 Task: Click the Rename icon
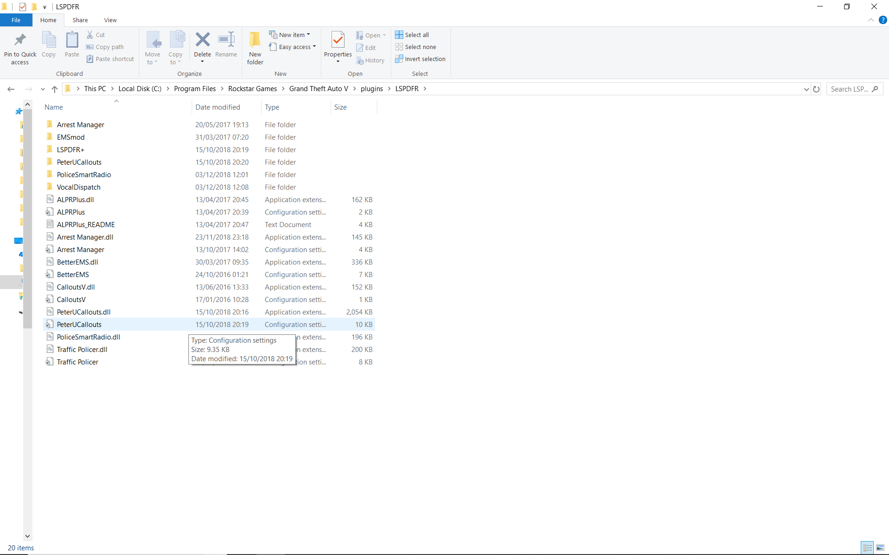226,40
